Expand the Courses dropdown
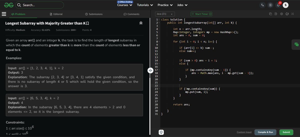The image size is (300, 137). coord(125,5)
